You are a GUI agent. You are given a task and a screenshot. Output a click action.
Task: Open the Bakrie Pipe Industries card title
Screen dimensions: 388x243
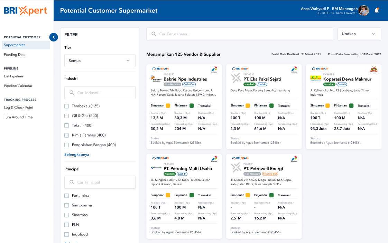tap(185, 79)
